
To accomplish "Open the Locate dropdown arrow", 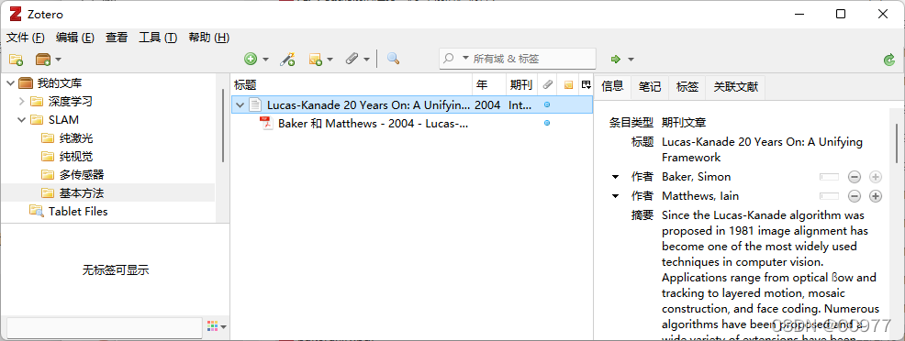I will point(631,60).
